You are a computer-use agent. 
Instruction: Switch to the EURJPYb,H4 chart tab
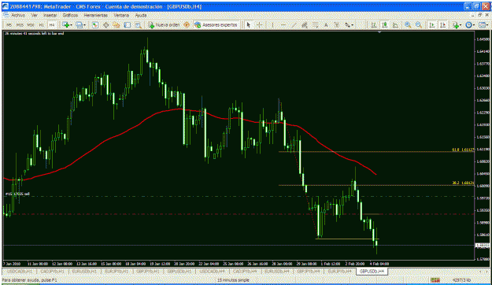(340, 271)
